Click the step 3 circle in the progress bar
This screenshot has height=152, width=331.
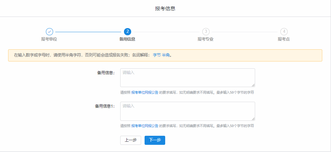point(206,32)
